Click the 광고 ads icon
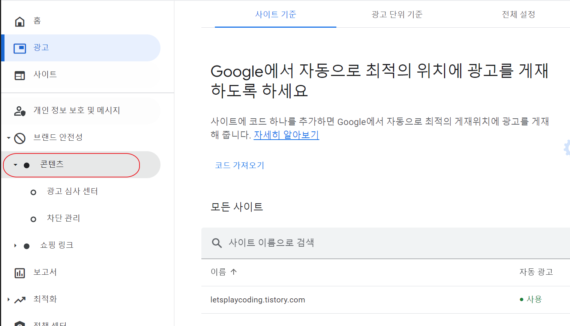 coord(20,48)
